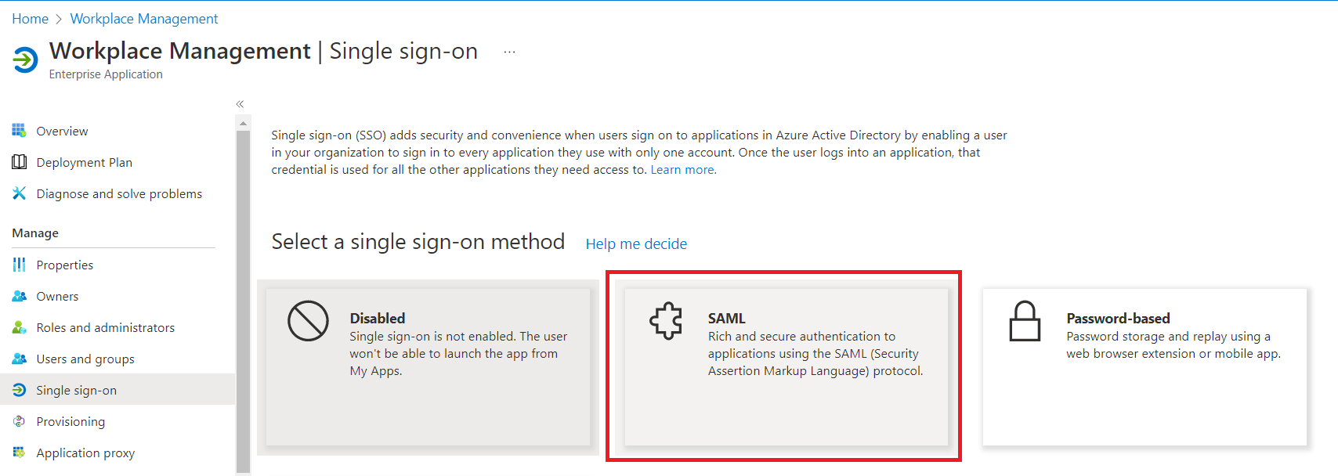Go to Diagnose and solve problems
This screenshot has height=476, width=1338.
[x=119, y=193]
